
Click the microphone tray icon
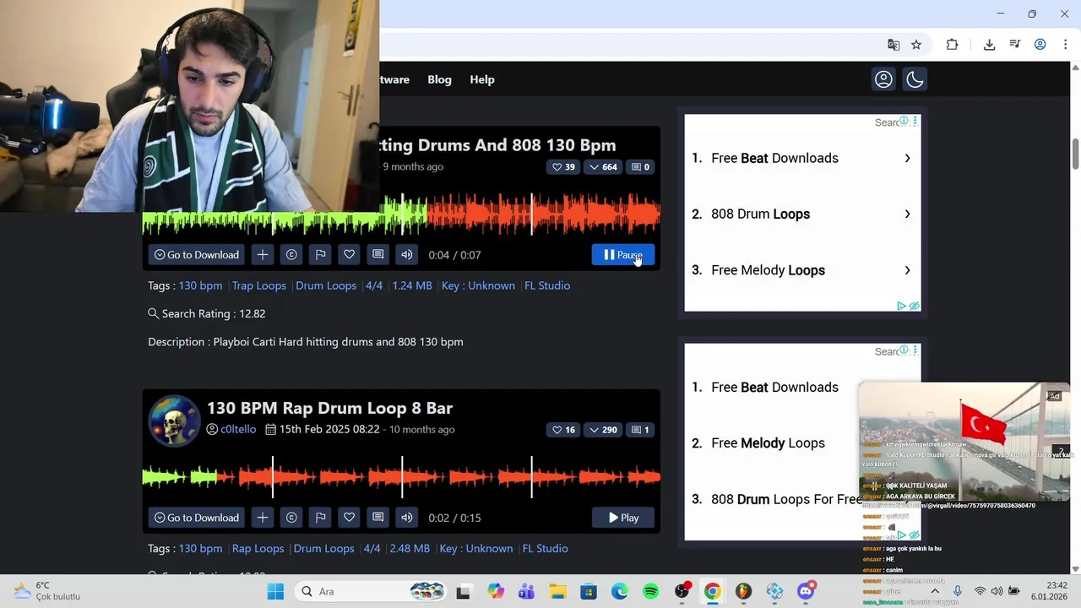[x=957, y=591]
